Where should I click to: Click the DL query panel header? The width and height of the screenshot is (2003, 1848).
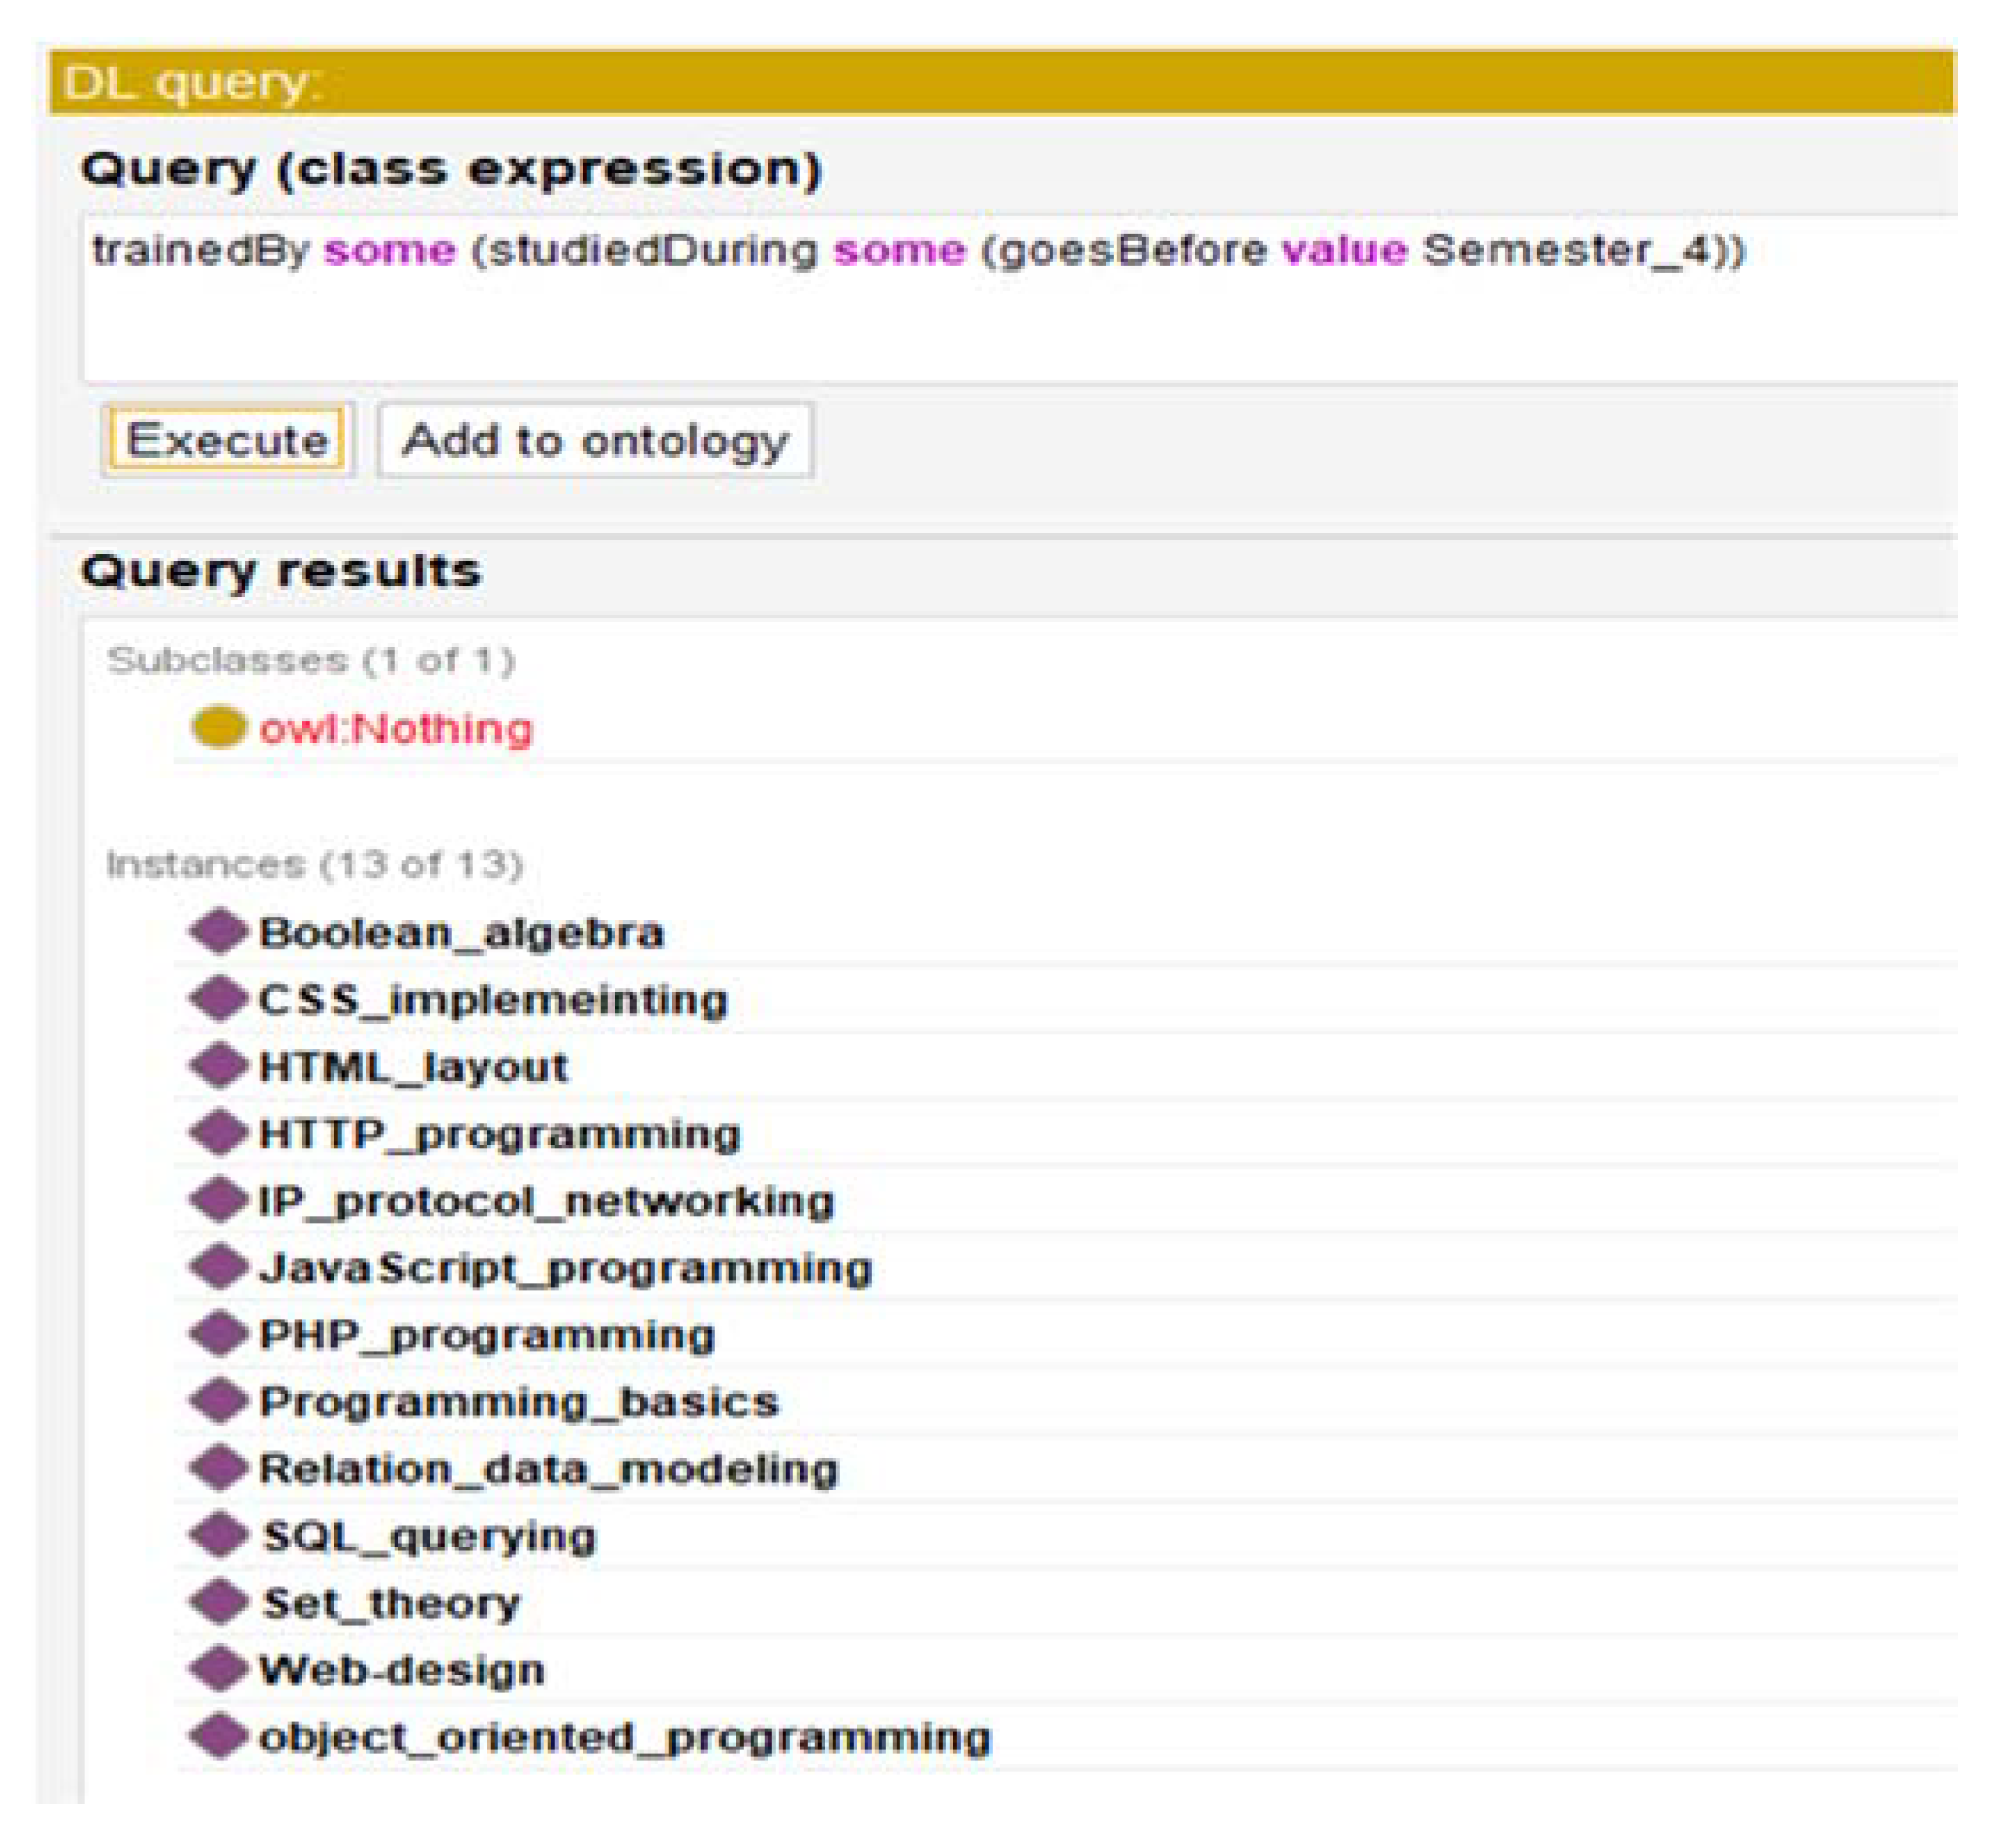[1000, 82]
